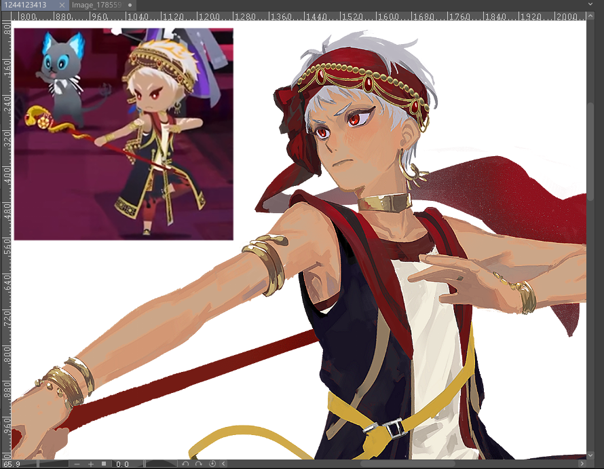Screen dimensions: 604x469
Task: Click the ruler origin corner box
Action: [x=6, y=16]
